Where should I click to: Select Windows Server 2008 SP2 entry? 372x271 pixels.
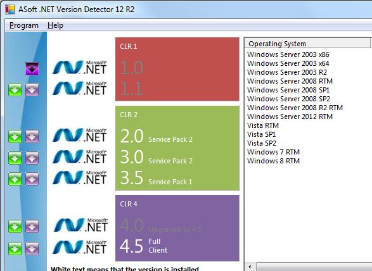(288, 99)
